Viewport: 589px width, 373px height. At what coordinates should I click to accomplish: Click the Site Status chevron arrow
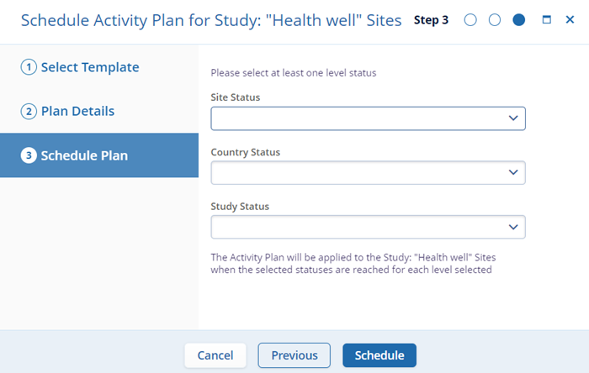[513, 118]
